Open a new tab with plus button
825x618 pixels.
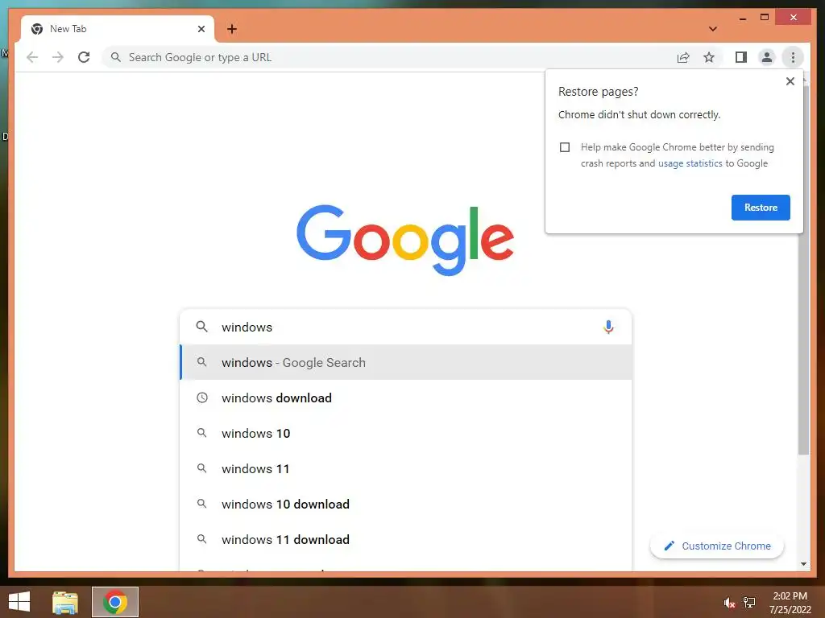coord(232,29)
